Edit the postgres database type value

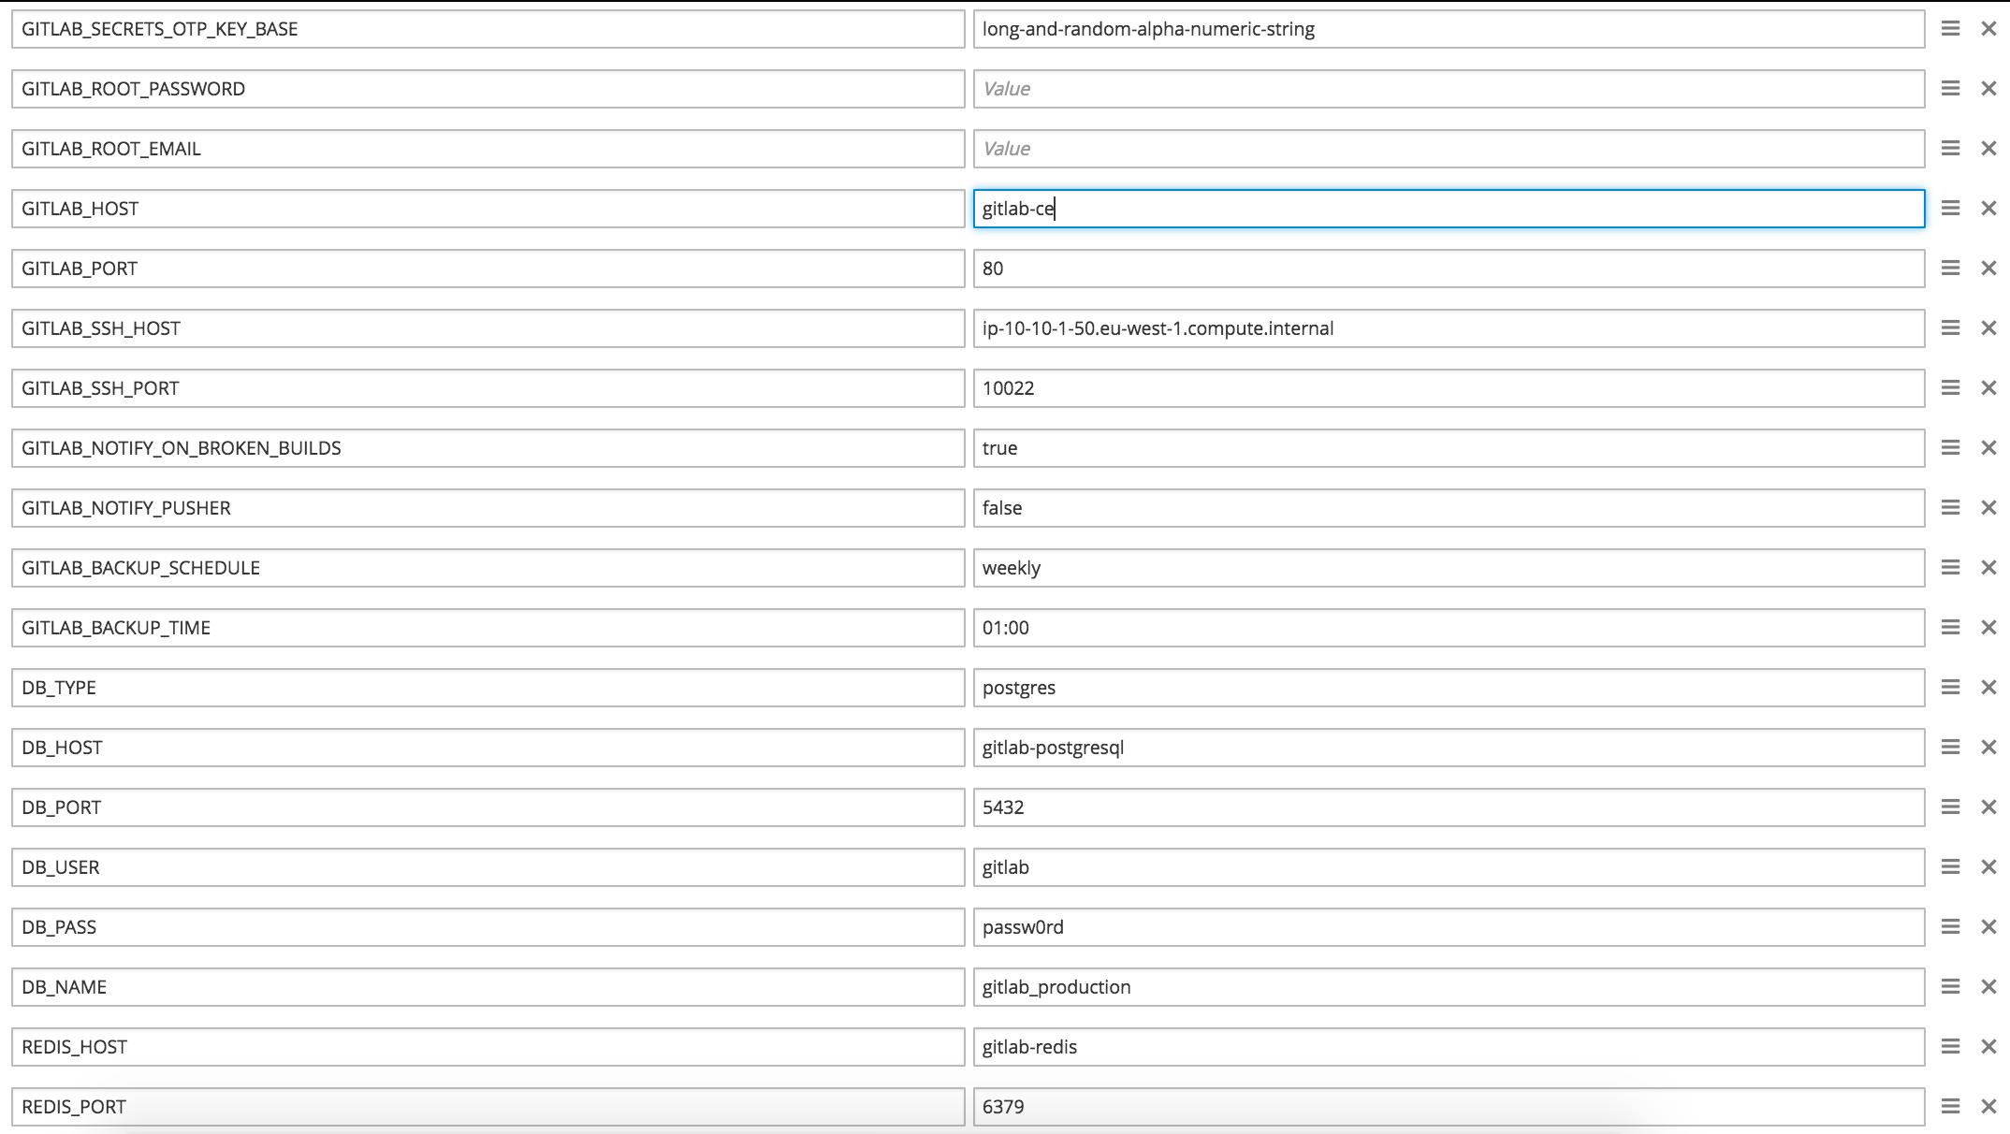(1449, 688)
